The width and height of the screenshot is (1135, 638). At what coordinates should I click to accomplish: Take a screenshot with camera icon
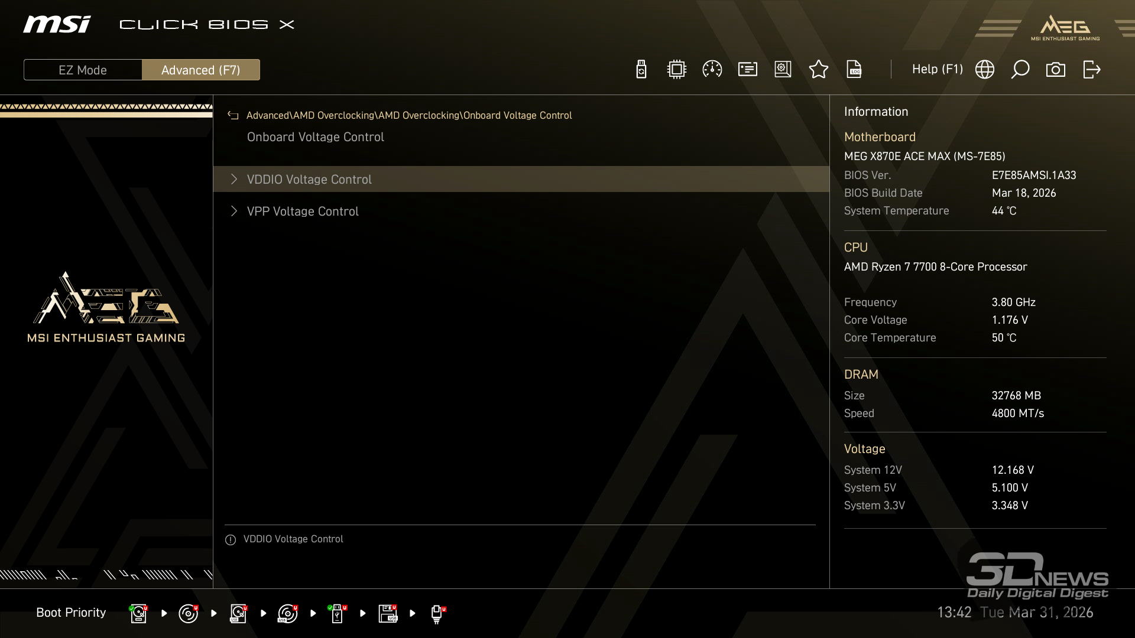(x=1055, y=70)
